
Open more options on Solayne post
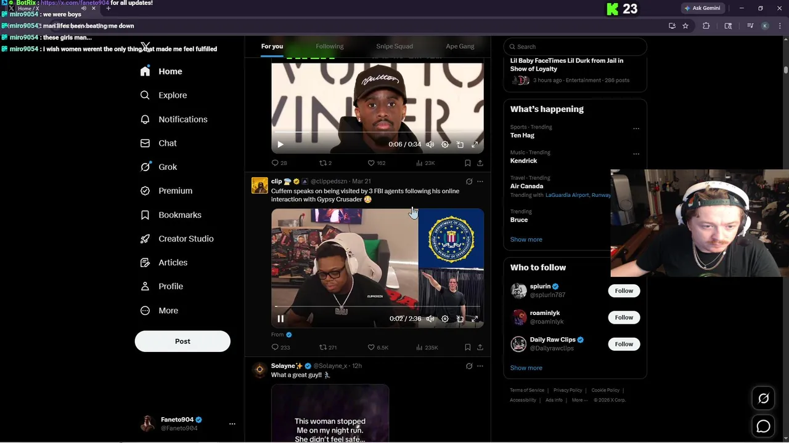(x=480, y=366)
